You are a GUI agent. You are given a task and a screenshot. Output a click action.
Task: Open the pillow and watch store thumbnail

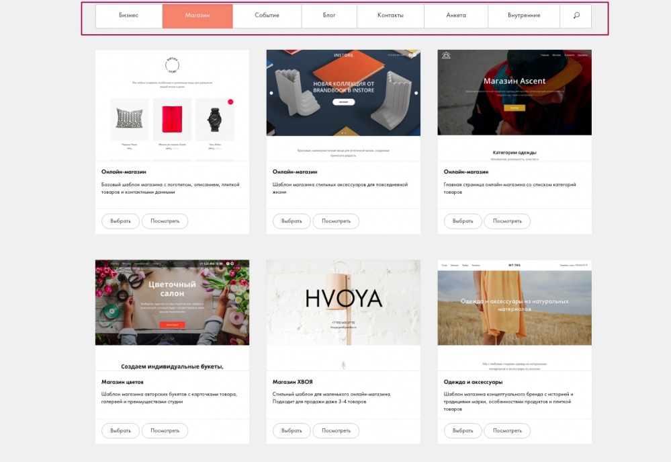(172, 106)
